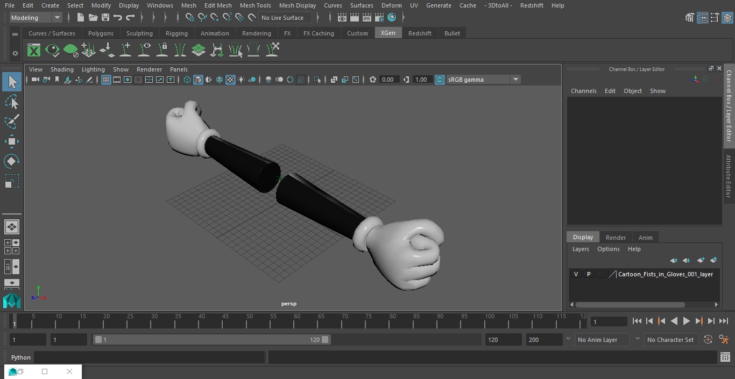Viewport: 735px width, 379px height.
Task: Toggle textured display checker icon
Action: coord(230,80)
